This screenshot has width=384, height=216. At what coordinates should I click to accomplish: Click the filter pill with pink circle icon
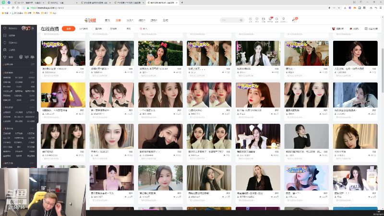[x=144, y=29]
